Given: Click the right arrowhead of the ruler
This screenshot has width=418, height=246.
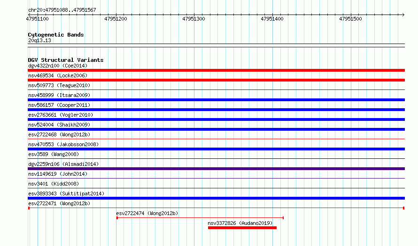Looking at the screenshot, I should click(x=403, y=15).
